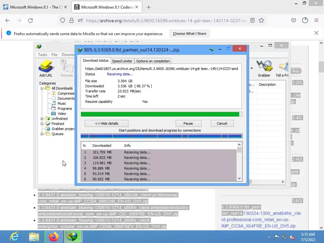Screen dimensions: 324x243
Task: Open the 130324-1300_amd64fre zip link
Action: tap(261, 216)
